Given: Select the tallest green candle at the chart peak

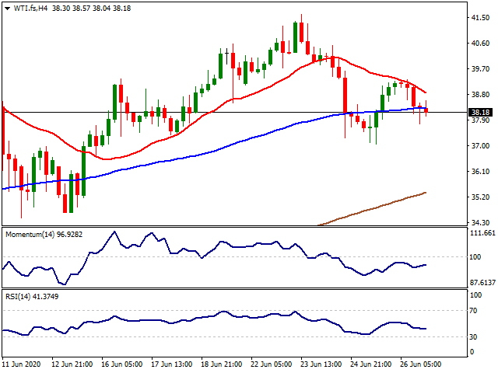Looking at the screenshot, I should point(296,37).
